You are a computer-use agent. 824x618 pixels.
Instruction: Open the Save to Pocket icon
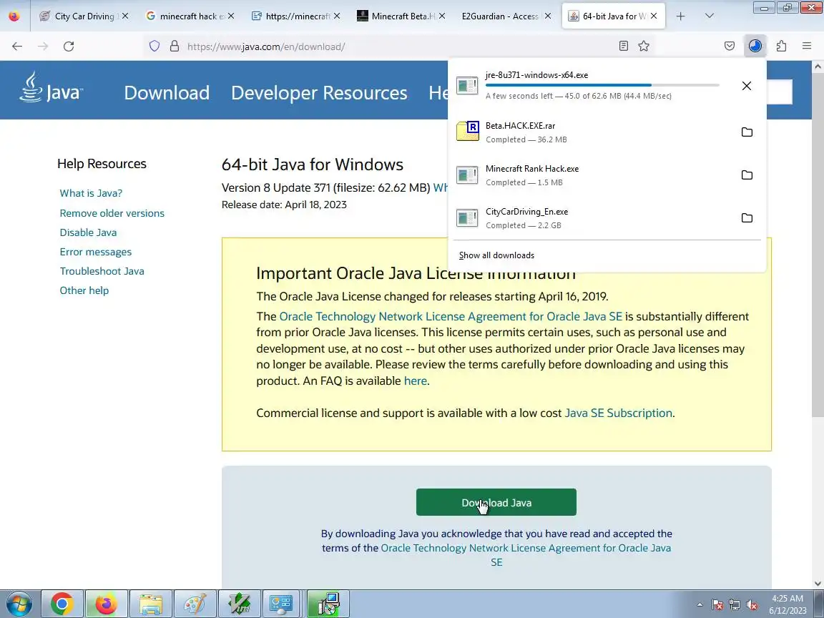tap(730, 46)
